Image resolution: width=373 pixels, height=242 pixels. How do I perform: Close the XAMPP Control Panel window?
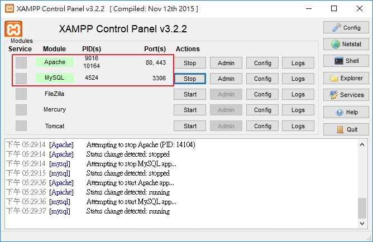pos(360,8)
